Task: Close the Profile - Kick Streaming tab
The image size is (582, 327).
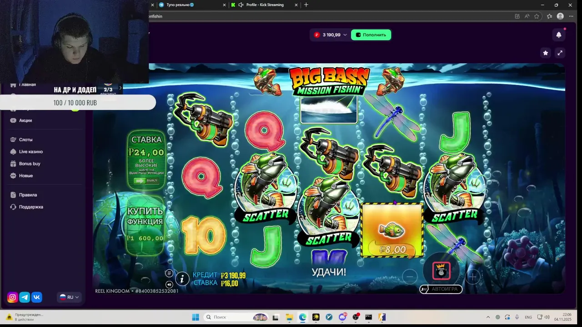Action: point(296,5)
